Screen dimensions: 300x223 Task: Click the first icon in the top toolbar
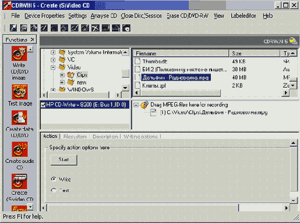coord(13,28)
